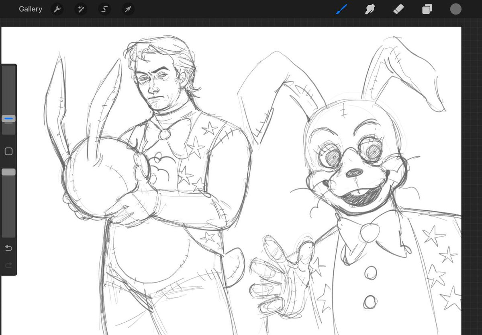Click the brush opacity slider handle
Screen dimensions: 482x335
pyautogui.click(x=8, y=172)
